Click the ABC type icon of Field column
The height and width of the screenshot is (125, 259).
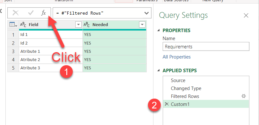(23, 25)
